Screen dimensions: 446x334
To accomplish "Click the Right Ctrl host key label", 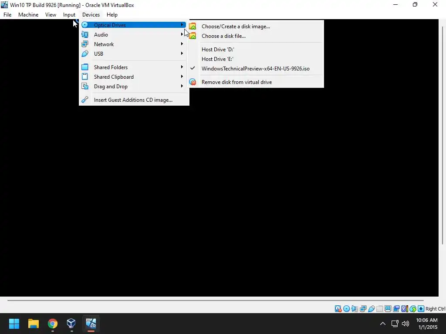I will point(435,309).
